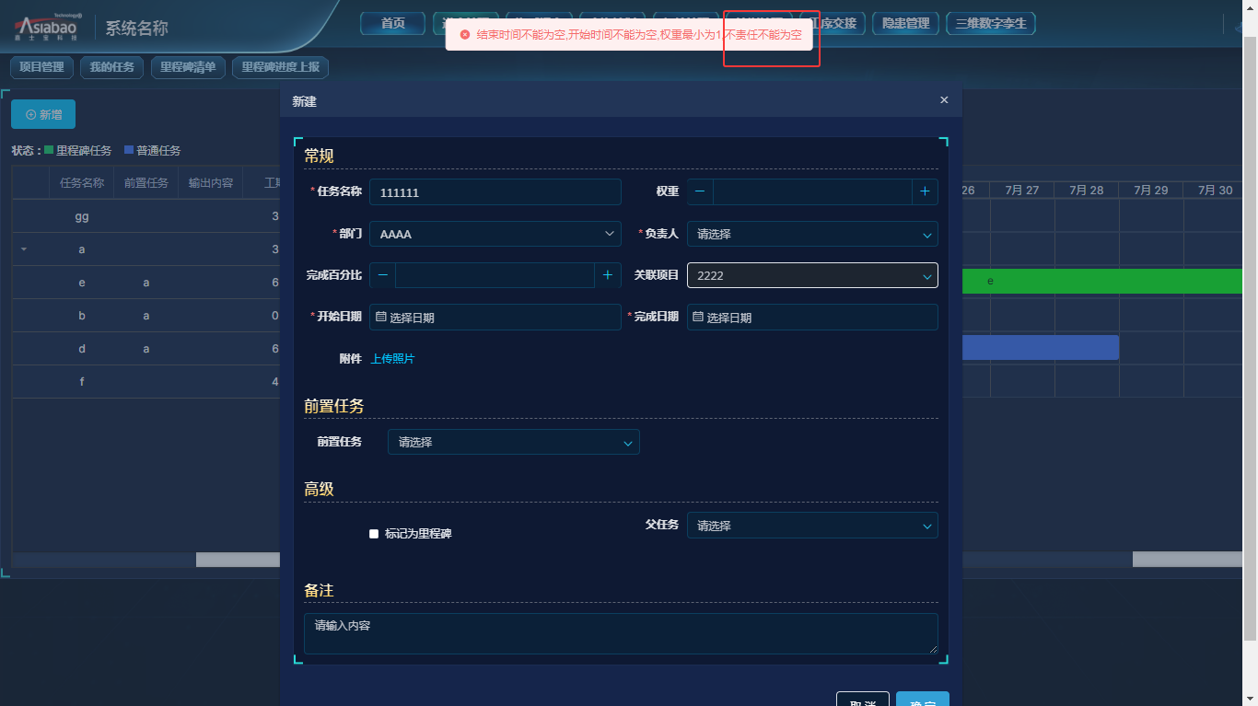Open the 负责人 dropdown
Viewport: 1258px width, 706px height.
tap(812, 234)
